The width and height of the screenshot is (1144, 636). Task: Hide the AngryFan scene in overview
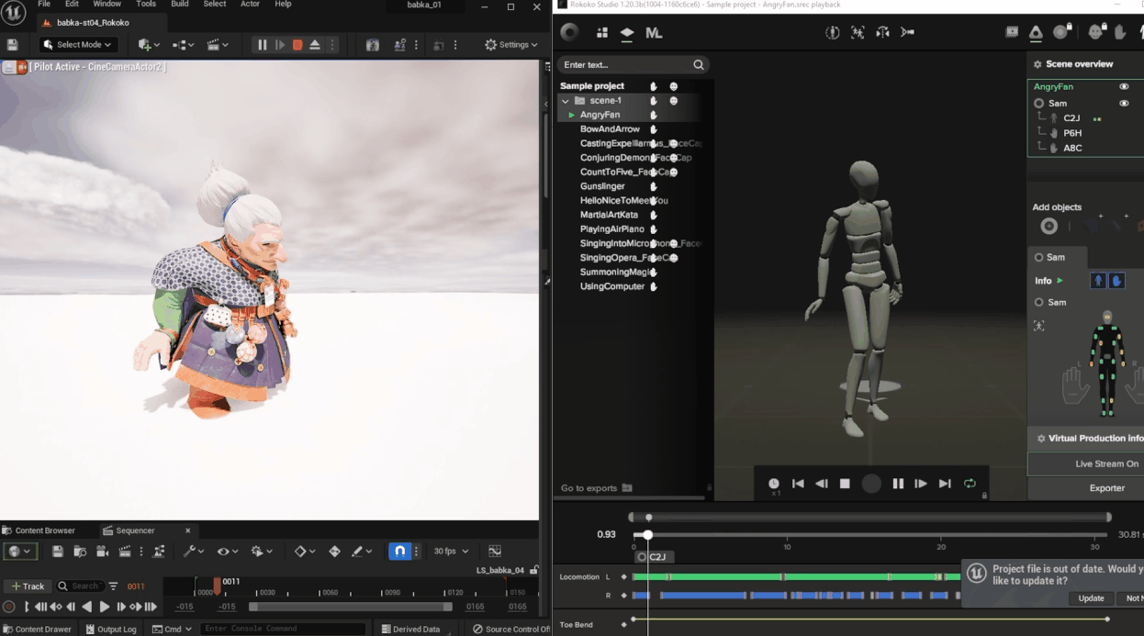(1124, 87)
